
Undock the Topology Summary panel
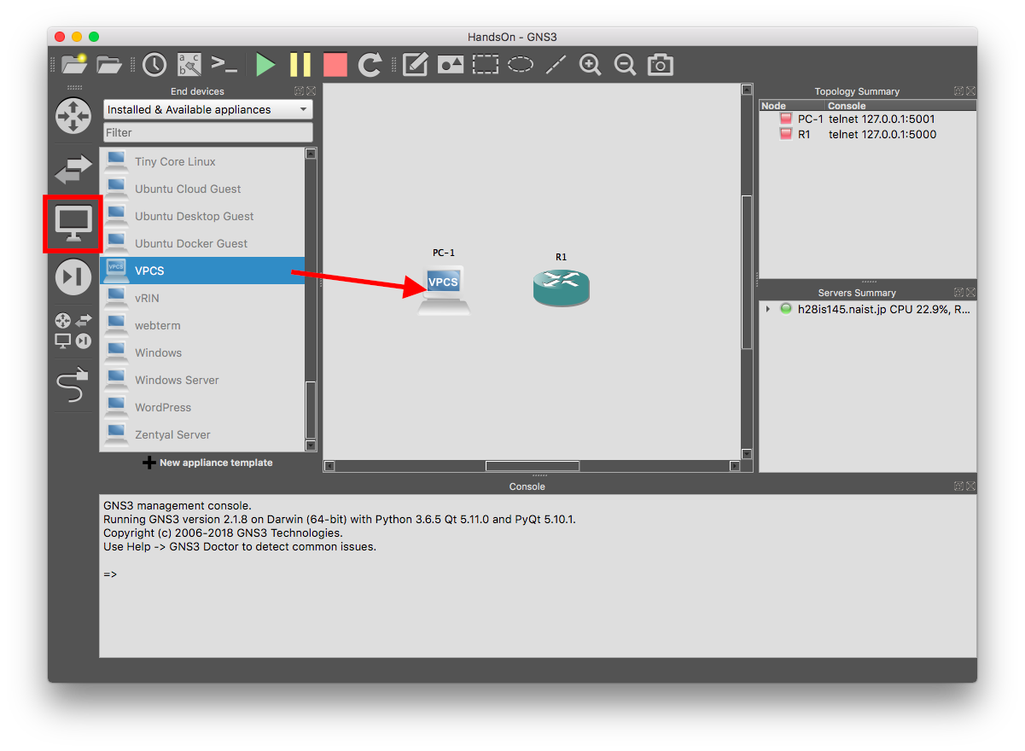click(x=960, y=91)
